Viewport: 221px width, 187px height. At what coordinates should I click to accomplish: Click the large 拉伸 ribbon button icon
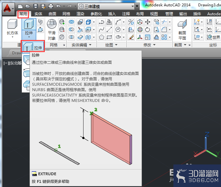[29, 24]
